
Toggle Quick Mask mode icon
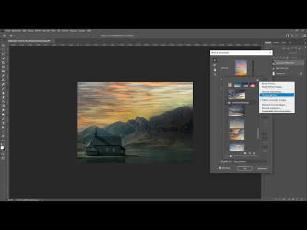(x=3, y=153)
